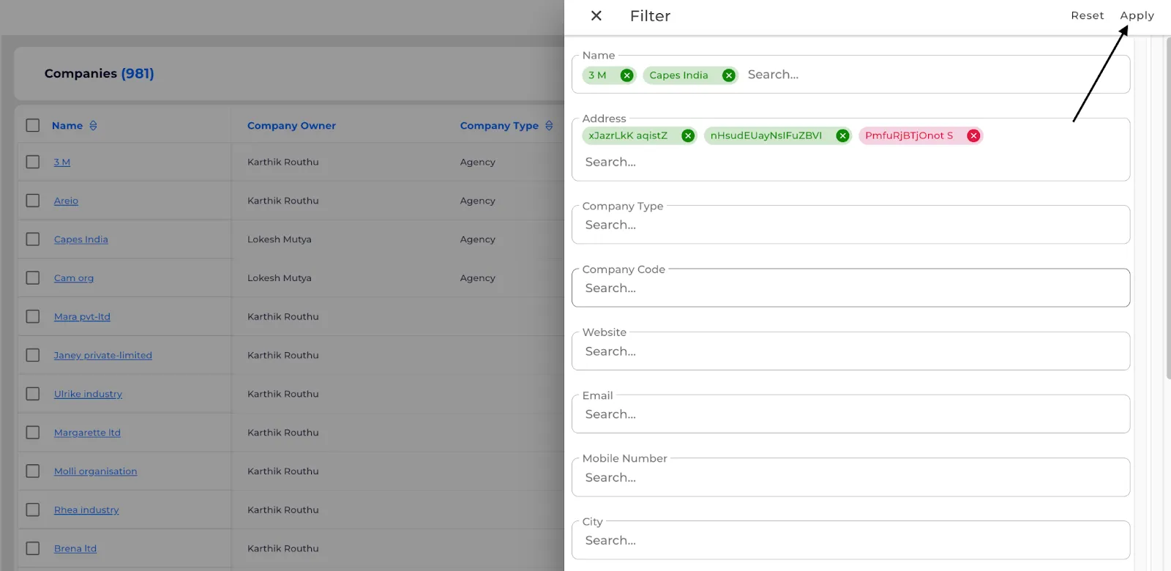This screenshot has width=1171, height=571.
Task: Focus the Mobile Number search field
Action: tap(850, 477)
